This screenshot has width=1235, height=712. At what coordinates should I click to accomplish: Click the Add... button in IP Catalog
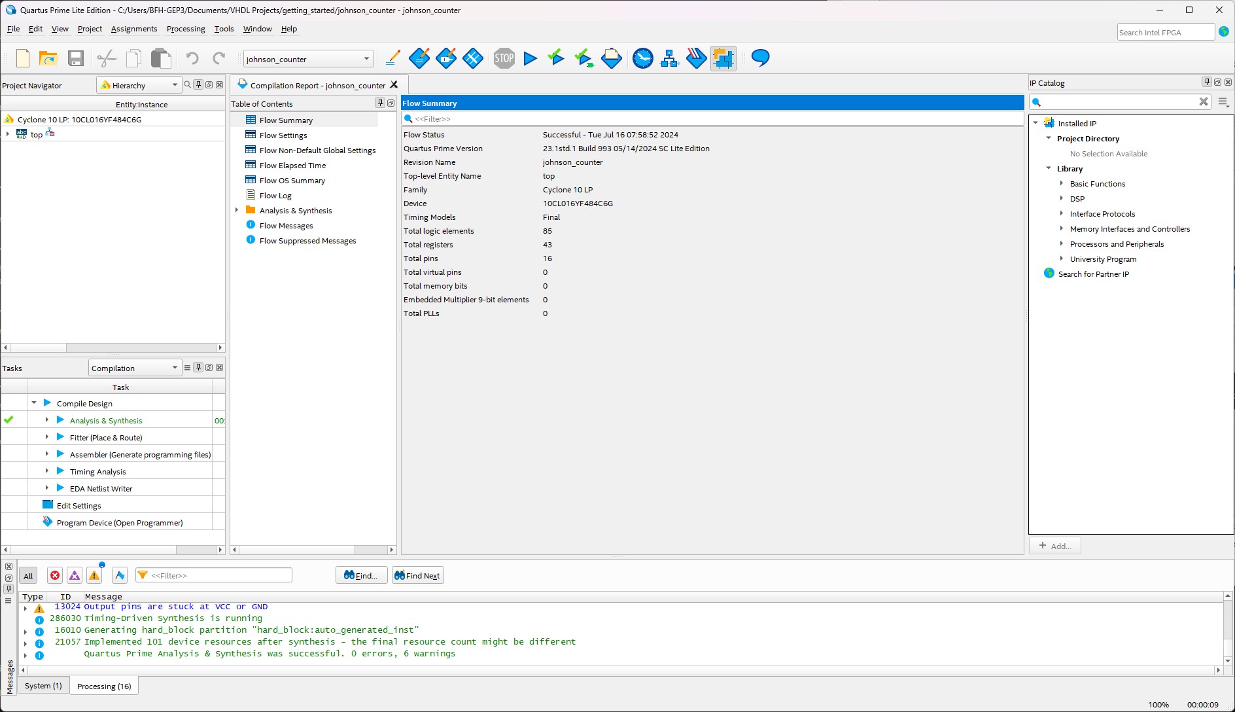[x=1054, y=546]
